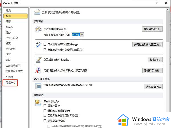Select 快速访问工具栏 in the options sidebar
This screenshot has width=171, height=128.
coord(16,71)
